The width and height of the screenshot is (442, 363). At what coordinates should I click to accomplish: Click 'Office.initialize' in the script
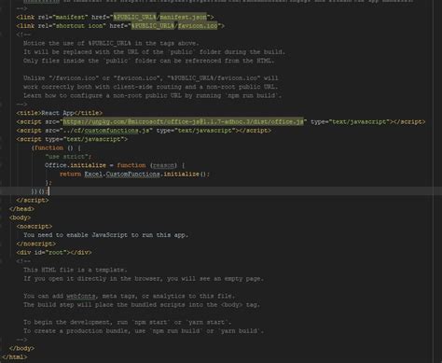pyautogui.click(x=76, y=165)
